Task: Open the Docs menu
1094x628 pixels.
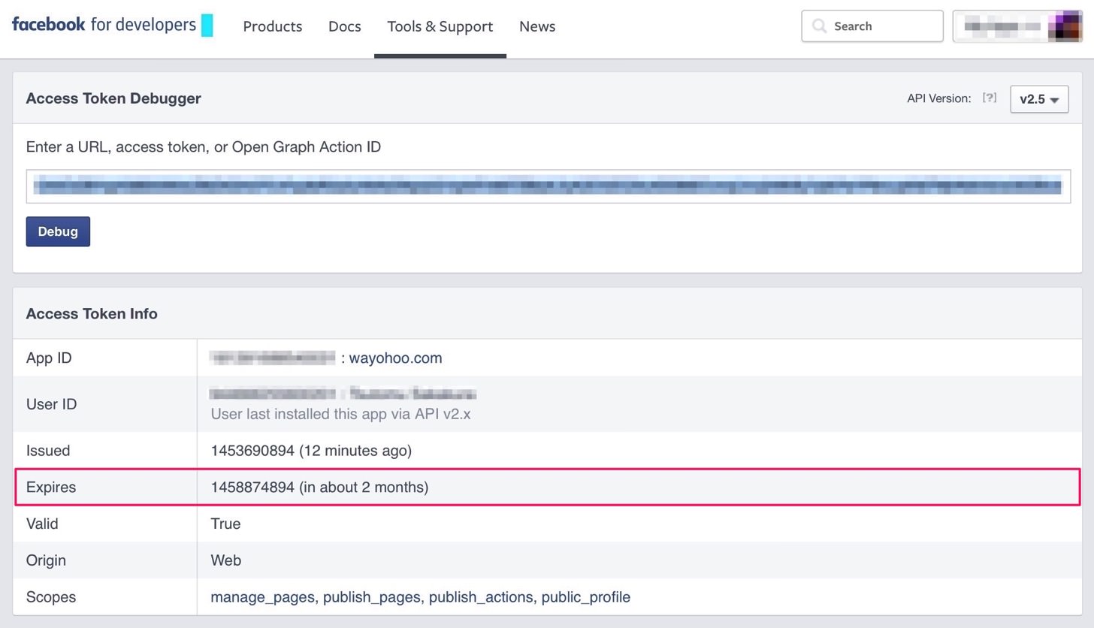Action: click(x=345, y=26)
